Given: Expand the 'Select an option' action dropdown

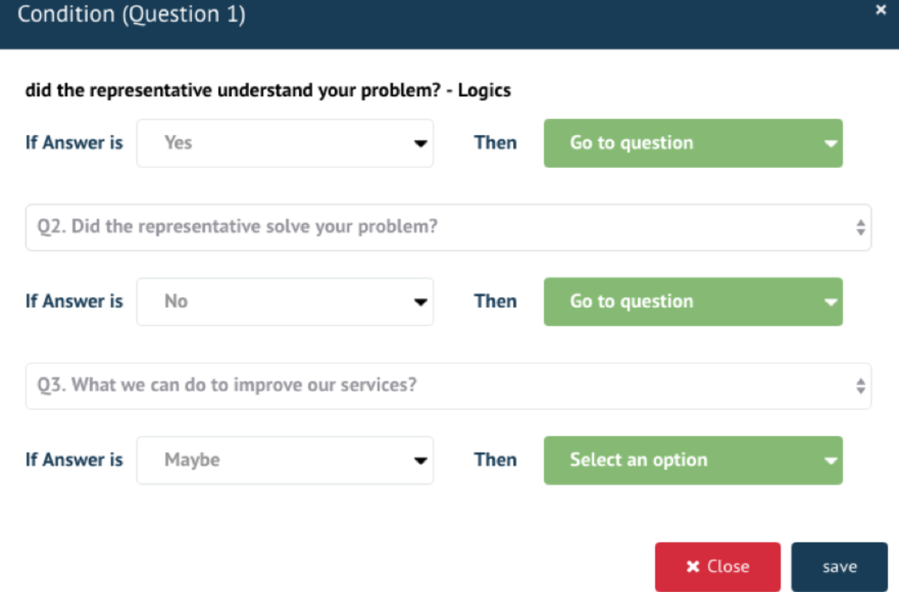Looking at the screenshot, I should coord(693,460).
